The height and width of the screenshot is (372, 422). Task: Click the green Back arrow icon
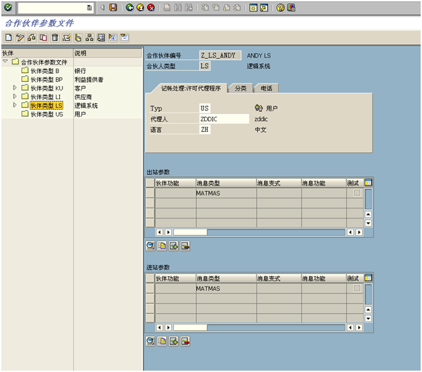(x=130, y=7)
